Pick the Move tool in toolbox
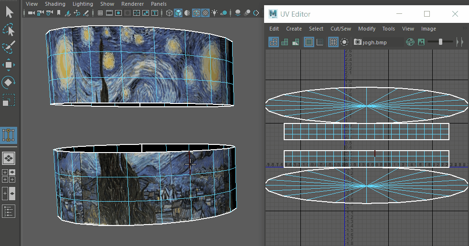This screenshot has height=246, width=469. pos(9,65)
